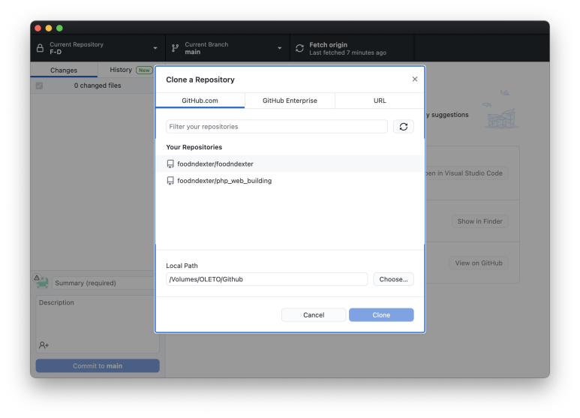Close the Clone a Repository dialog
The width and height of the screenshot is (580, 418).
click(415, 79)
